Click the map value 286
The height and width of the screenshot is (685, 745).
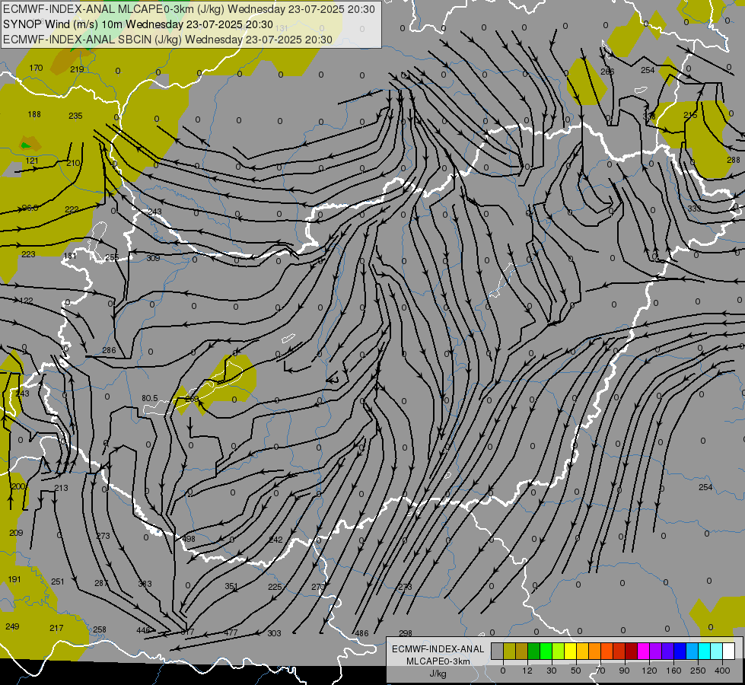coord(109,350)
